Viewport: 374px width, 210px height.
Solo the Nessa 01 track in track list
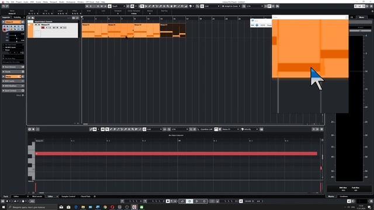[39, 24]
